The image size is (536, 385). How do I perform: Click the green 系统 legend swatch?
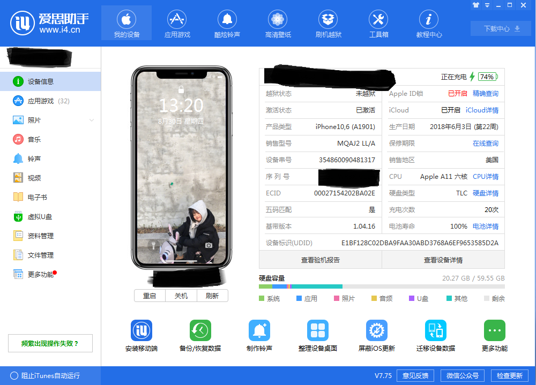pos(262,299)
